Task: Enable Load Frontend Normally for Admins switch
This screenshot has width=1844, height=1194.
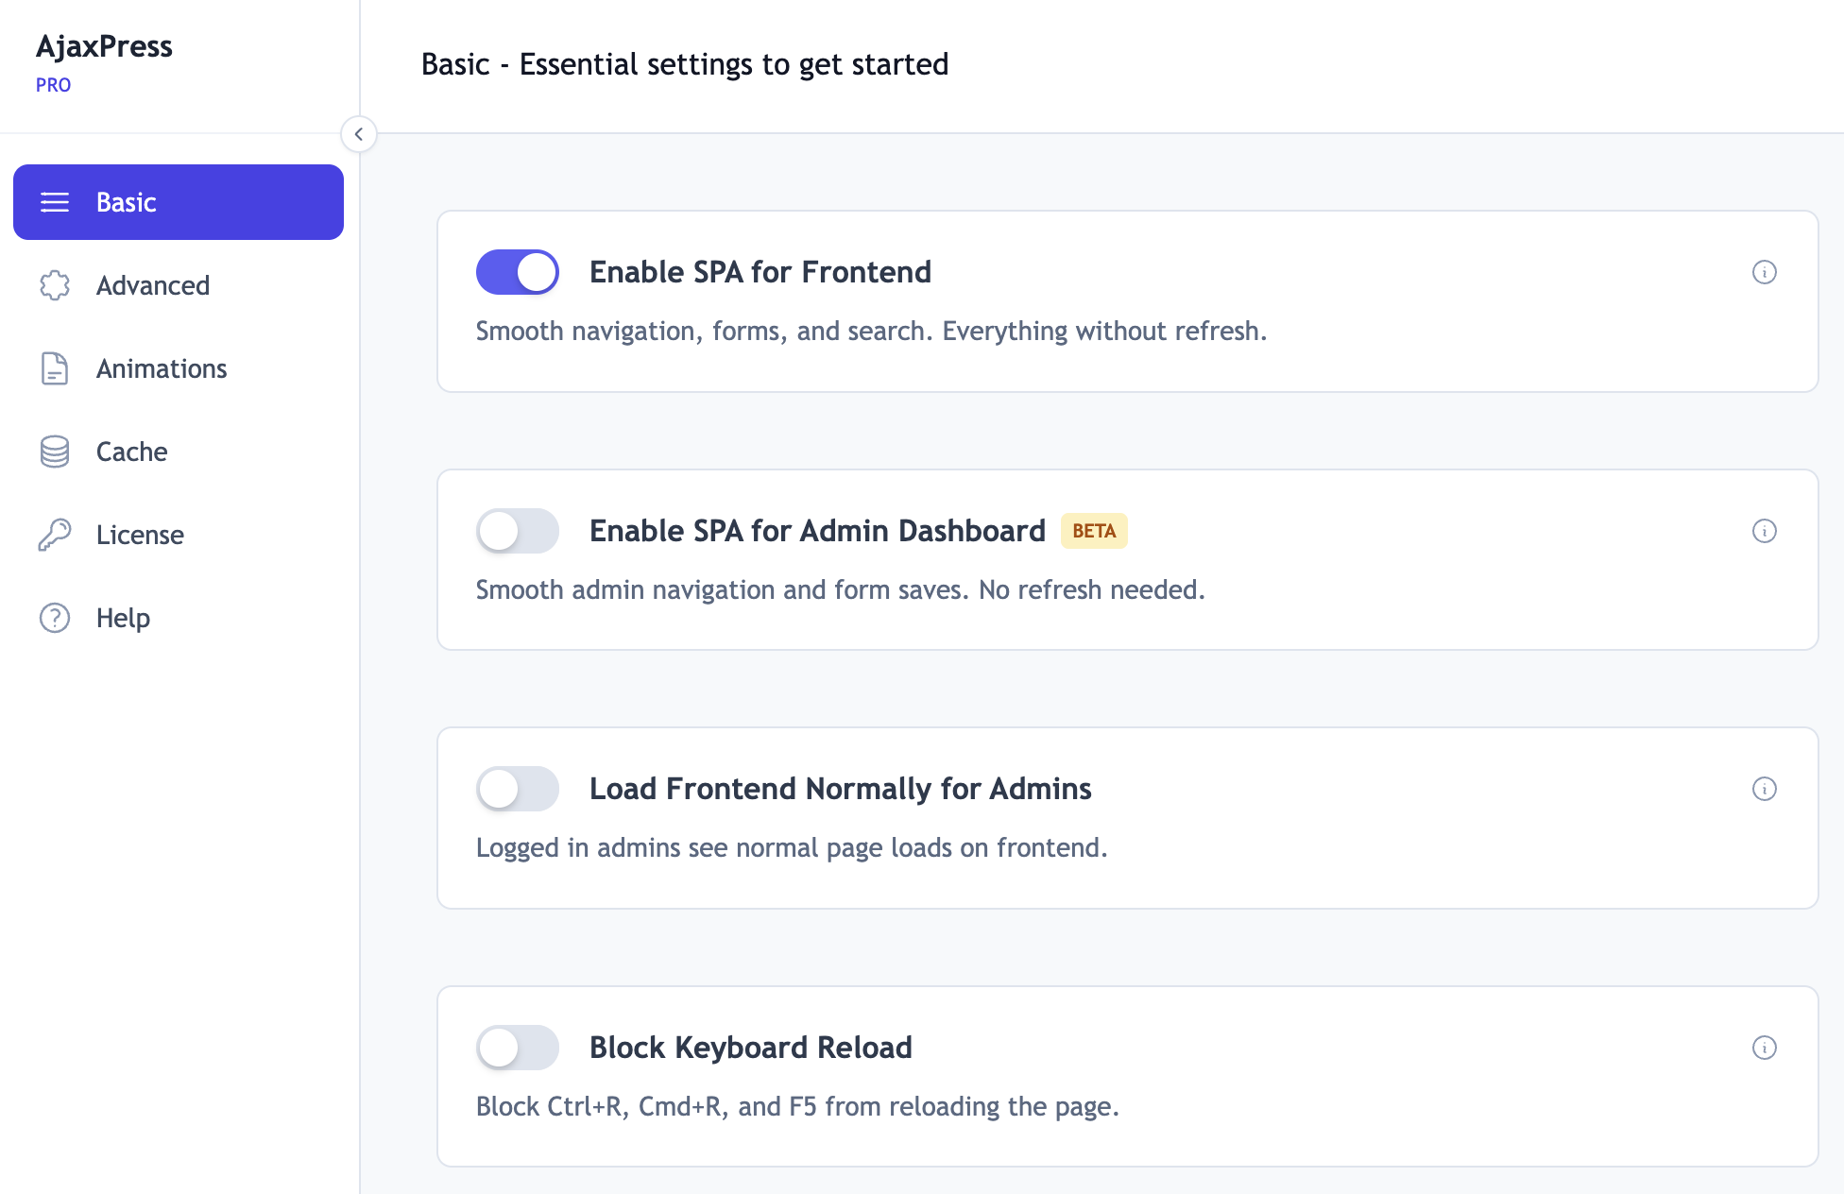Action: (x=518, y=789)
